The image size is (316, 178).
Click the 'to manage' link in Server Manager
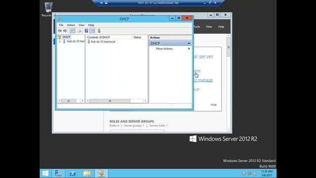click(203, 80)
